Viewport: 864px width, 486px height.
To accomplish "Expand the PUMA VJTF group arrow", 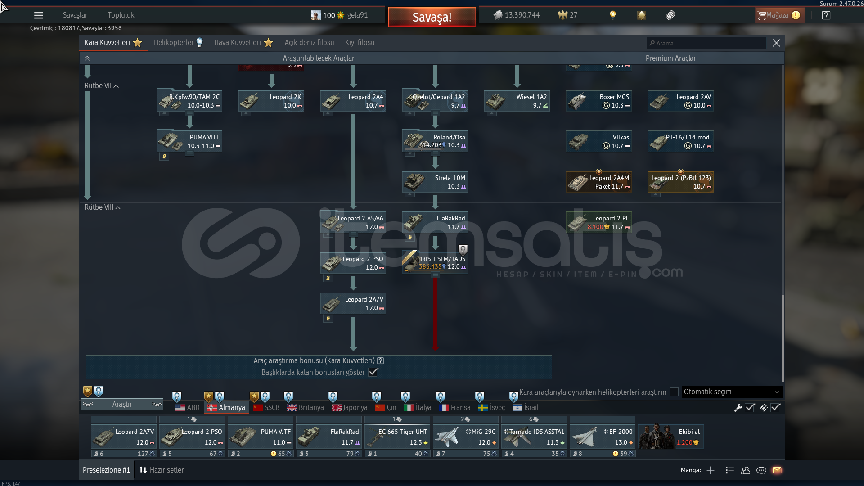I will click(x=189, y=153).
